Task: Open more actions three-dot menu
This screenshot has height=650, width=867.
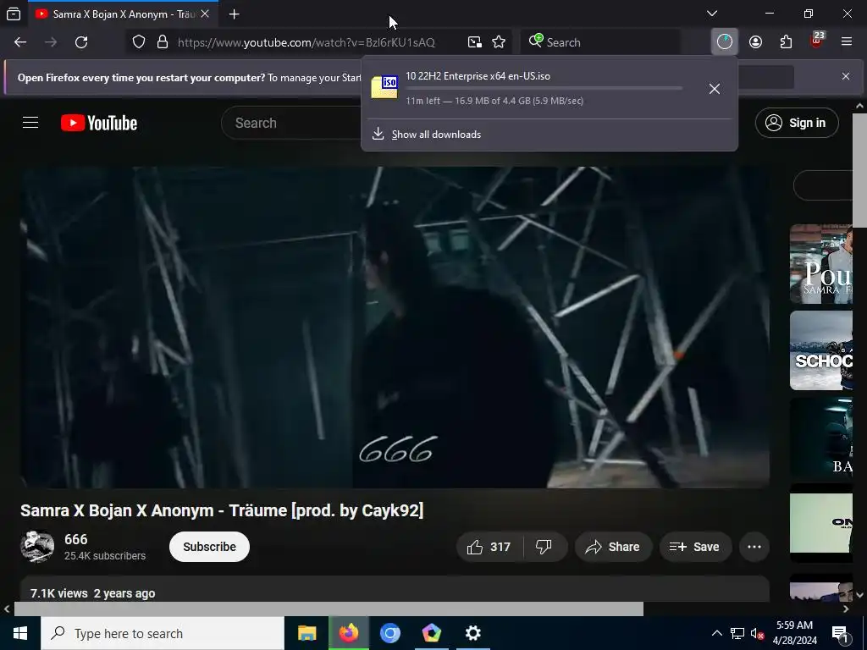Action: coord(754,547)
